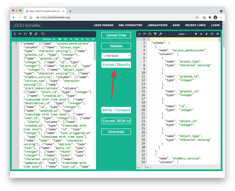Open JSON PARSER from the nav menu
The height and width of the screenshot is (191, 235).
point(103,25)
